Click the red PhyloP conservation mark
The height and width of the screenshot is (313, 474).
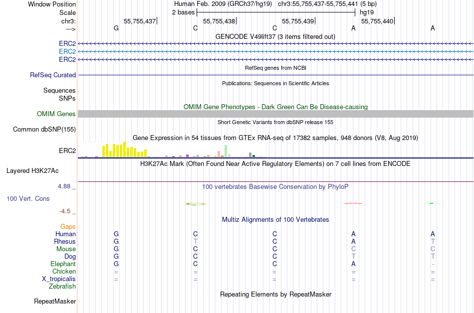[x=353, y=203]
